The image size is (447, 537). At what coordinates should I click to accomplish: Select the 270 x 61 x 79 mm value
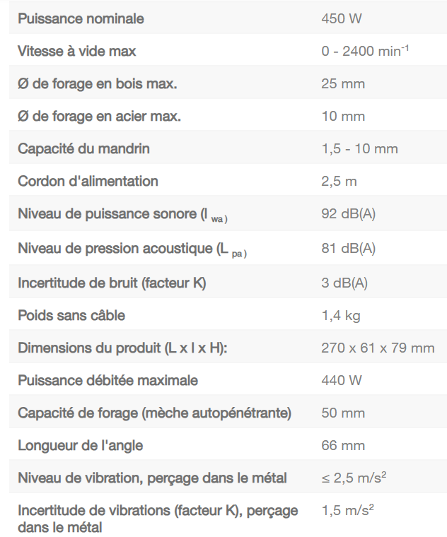[378, 348]
